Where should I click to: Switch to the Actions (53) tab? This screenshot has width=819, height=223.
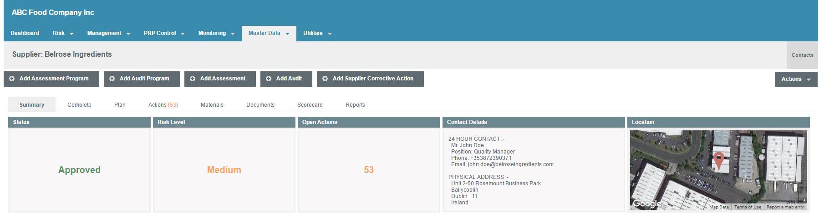point(163,104)
